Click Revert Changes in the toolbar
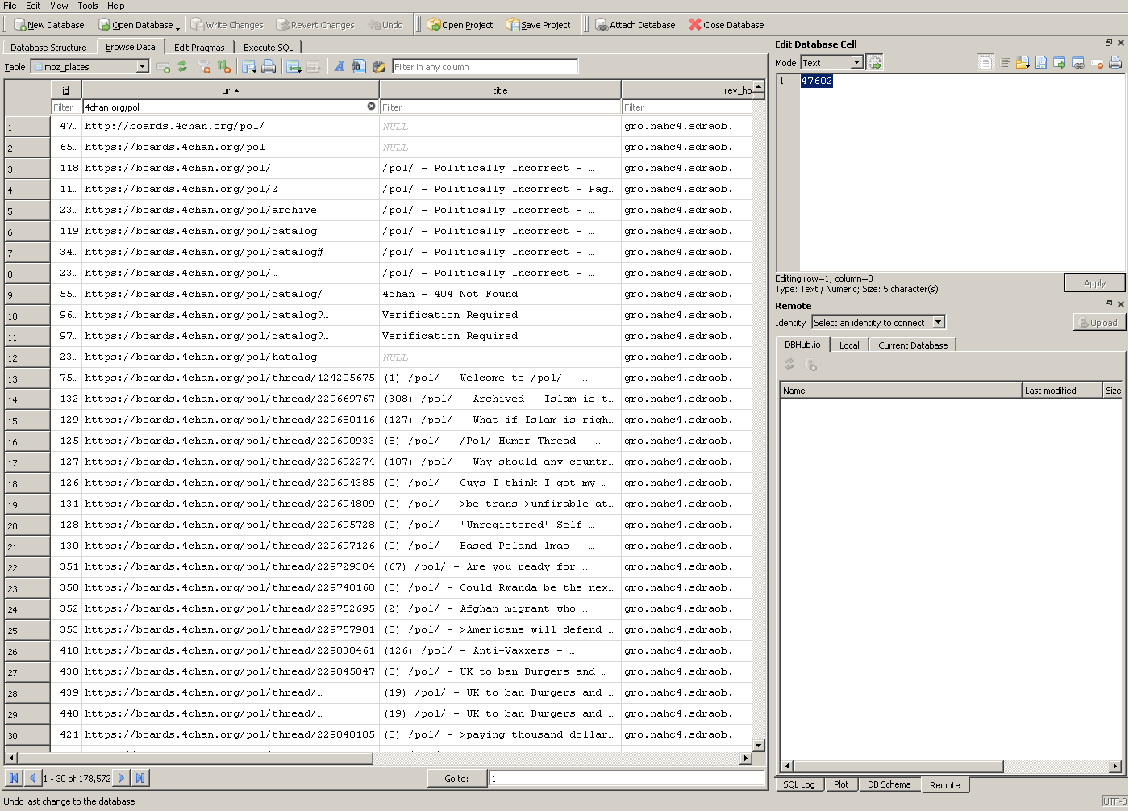The height and width of the screenshot is (811, 1129). (x=315, y=25)
